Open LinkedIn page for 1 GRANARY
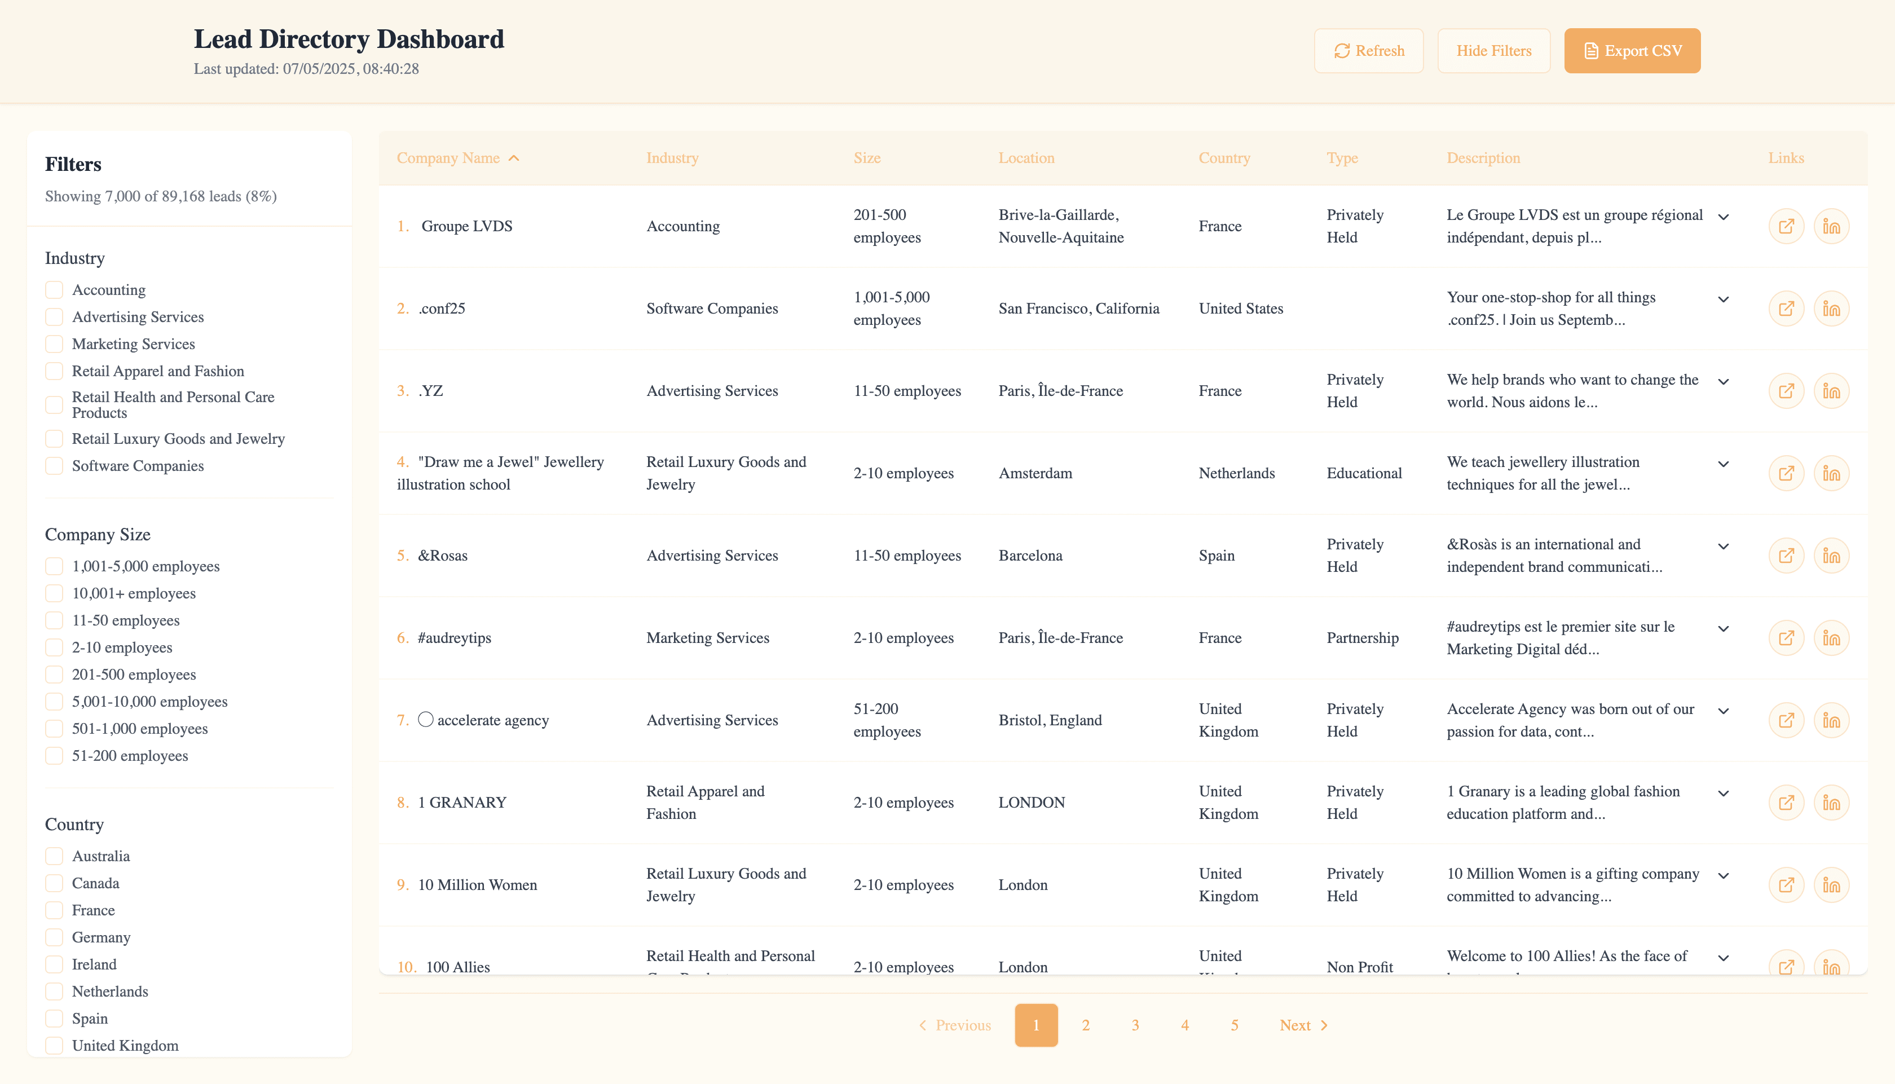Image resolution: width=1895 pixels, height=1084 pixels. coord(1831,803)
